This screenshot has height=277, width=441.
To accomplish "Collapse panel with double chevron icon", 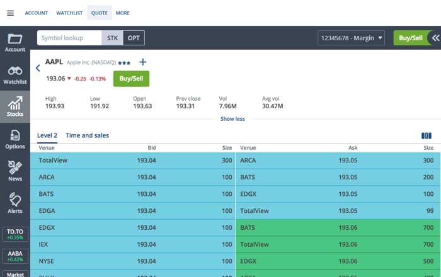I will pyautogui.click(x=435, y=38).
